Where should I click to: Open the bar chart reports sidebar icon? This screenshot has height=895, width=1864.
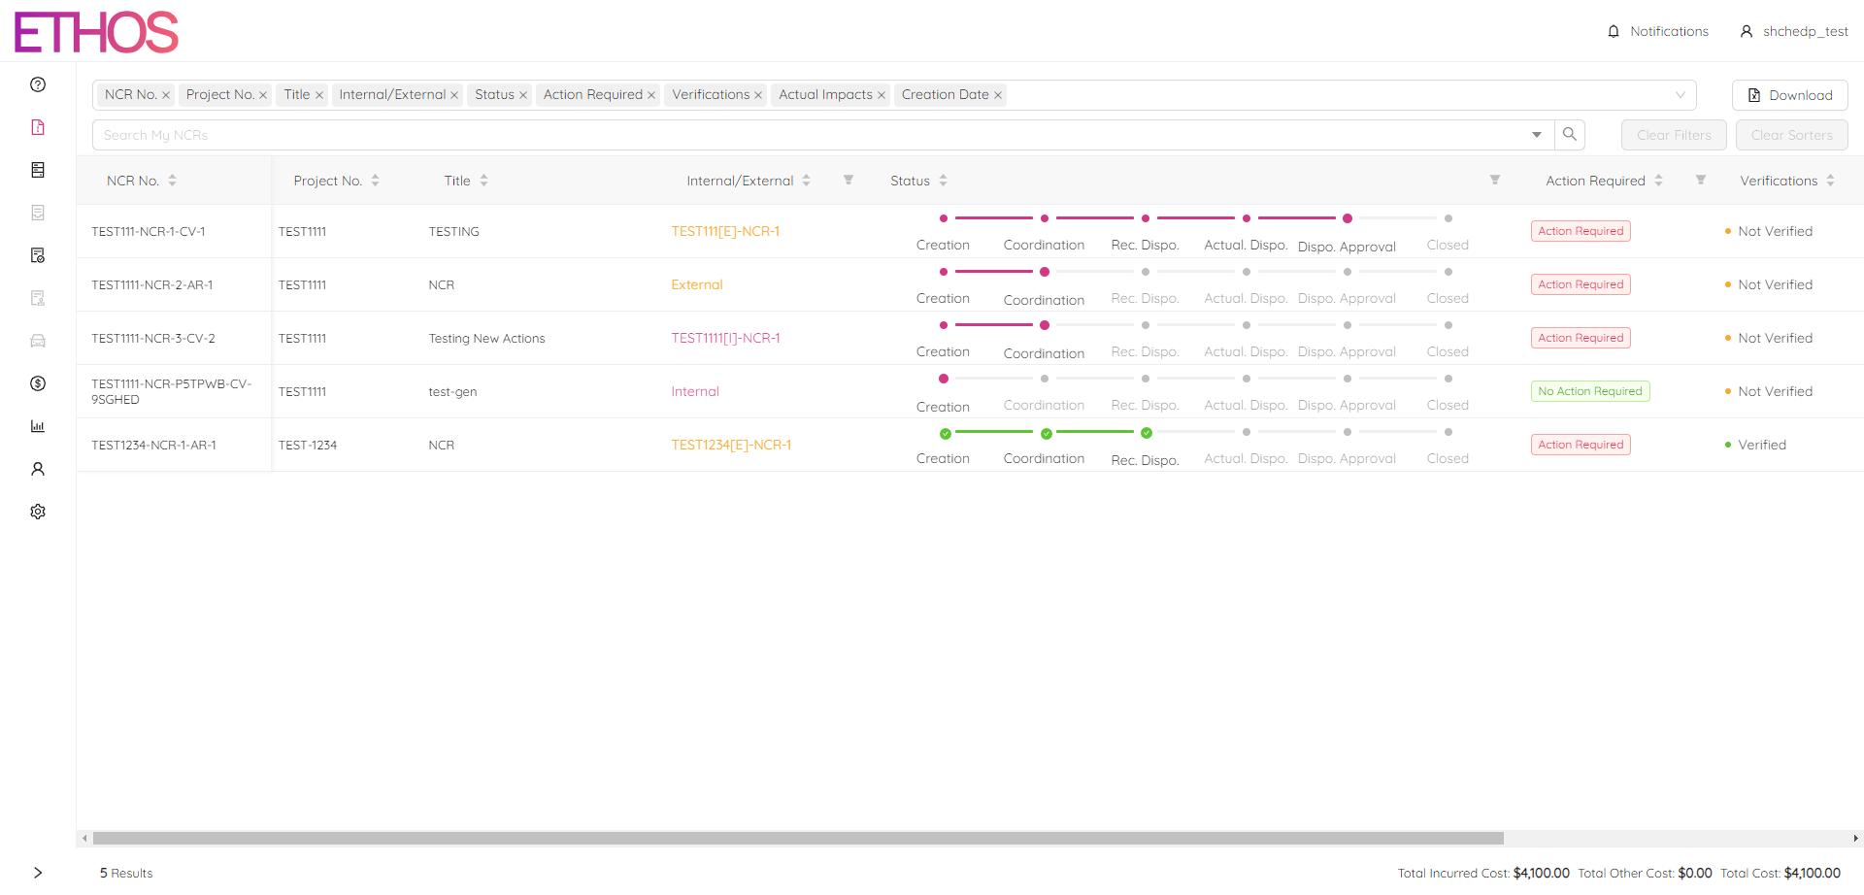[x=38, y=426]
